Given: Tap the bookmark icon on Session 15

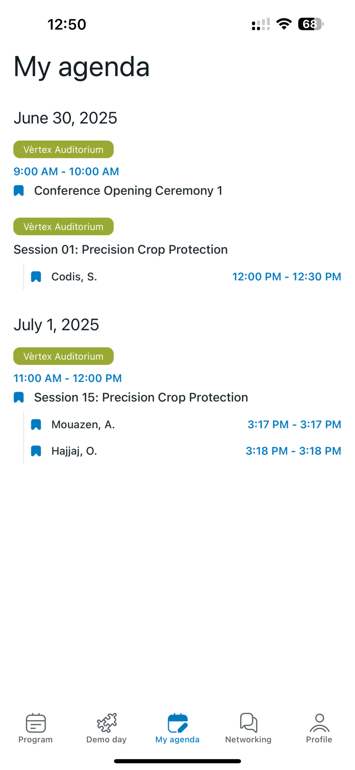Looking at the screenshot, I should 18,397.
